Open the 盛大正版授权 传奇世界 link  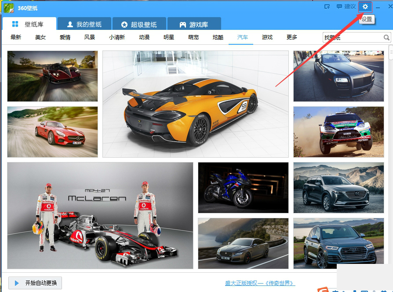260,283
